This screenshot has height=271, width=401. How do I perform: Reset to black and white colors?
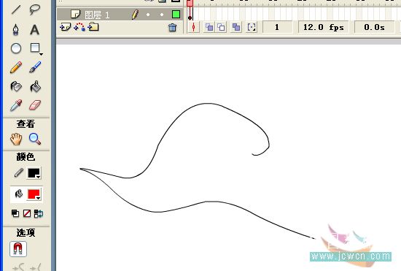pyautogui.click(x=15, y=213)
